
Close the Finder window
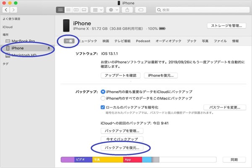(4, 3)
